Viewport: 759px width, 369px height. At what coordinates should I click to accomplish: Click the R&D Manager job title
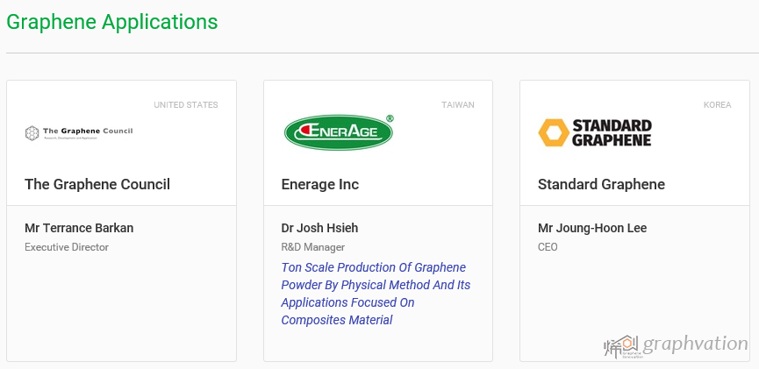click(312, 247)
